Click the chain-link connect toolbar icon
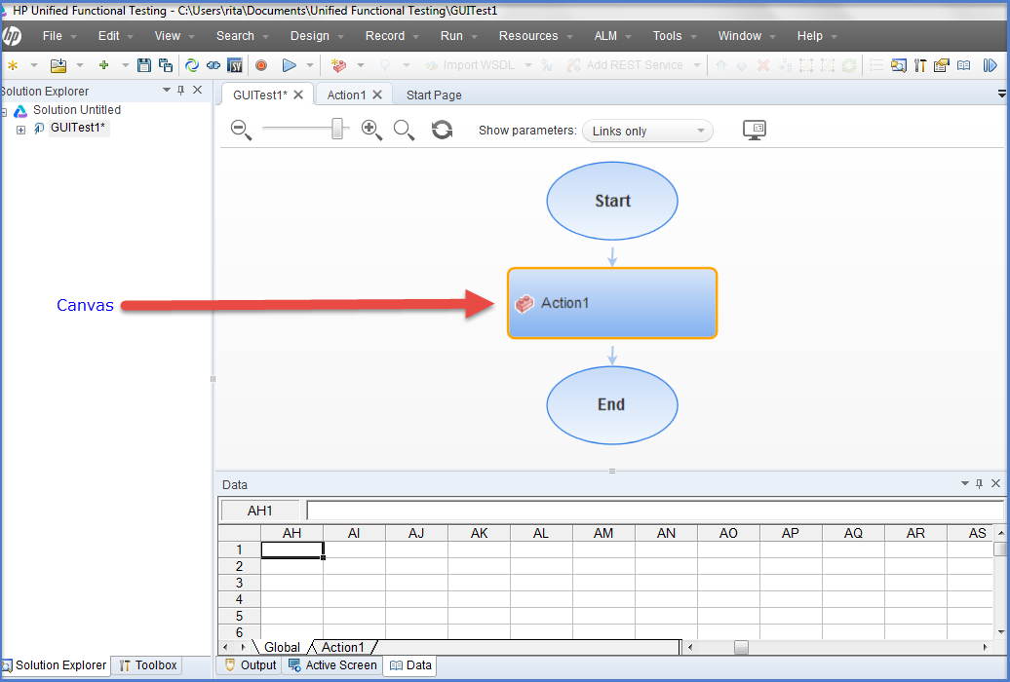 [214, 65]
